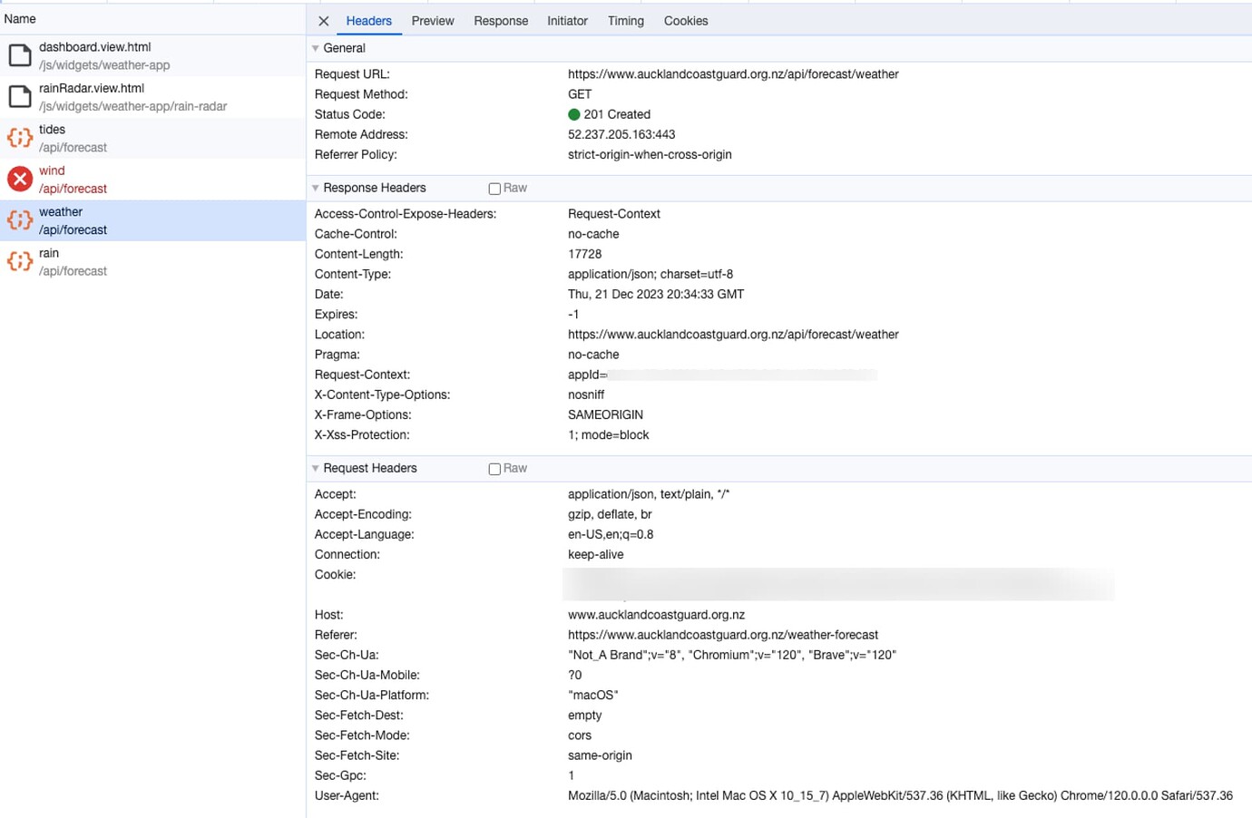
Task: Click the green status indicator beside 201 Created
Action: pyautogui.click(x=573, y=114)
